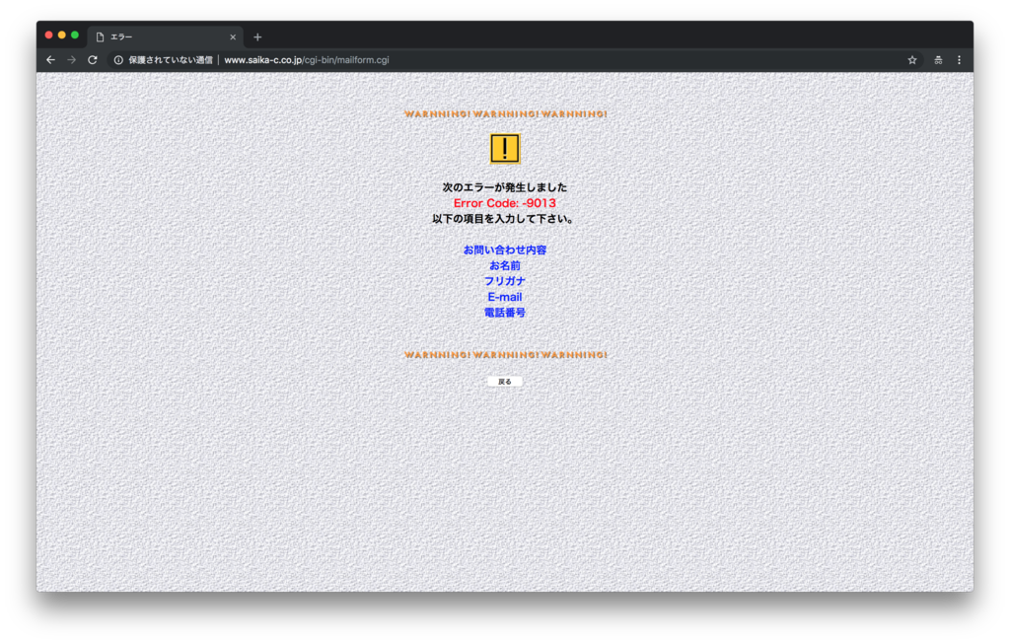
Task: Click the 電話番号 text
Action: 505,313
